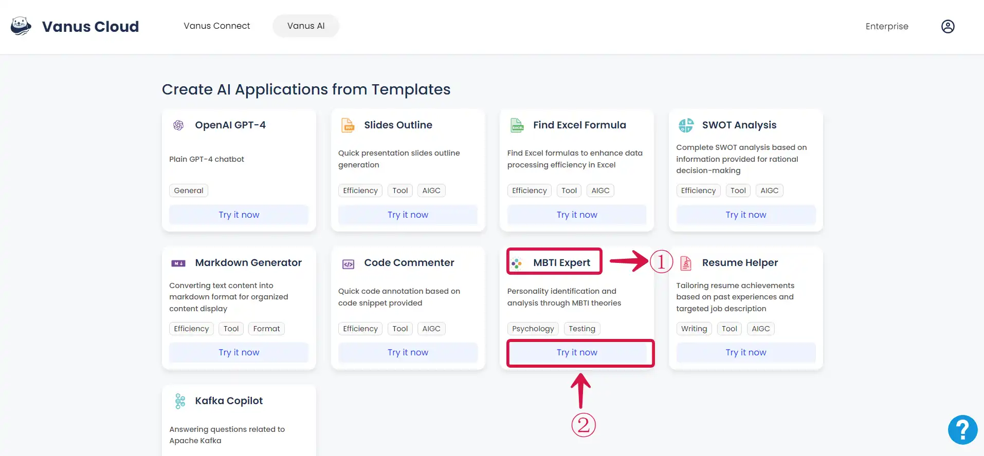This screenshot has width=984, height=456.
Task: Click the General tag on OpenAI GPT-4
Action: (x=189, y=191)
